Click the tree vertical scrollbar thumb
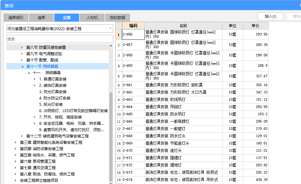301x184 pixels. (x=111, y=137)
